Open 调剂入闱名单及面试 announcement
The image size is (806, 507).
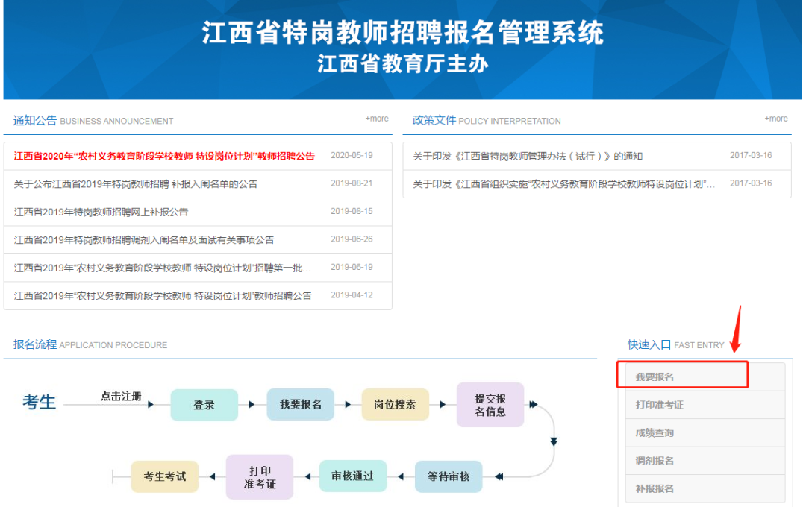point(143,240)
